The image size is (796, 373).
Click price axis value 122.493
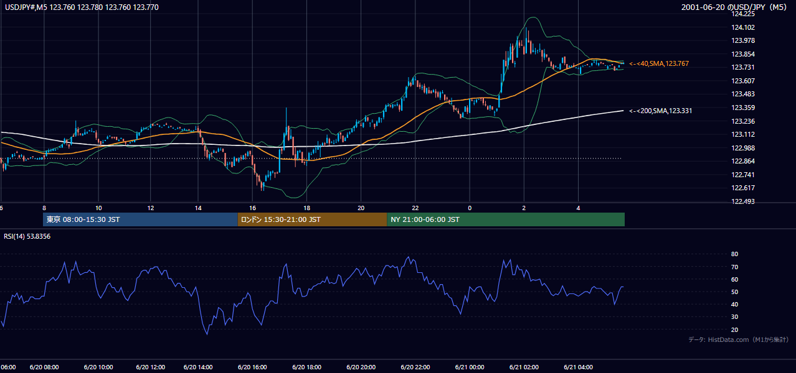(743, 201)
